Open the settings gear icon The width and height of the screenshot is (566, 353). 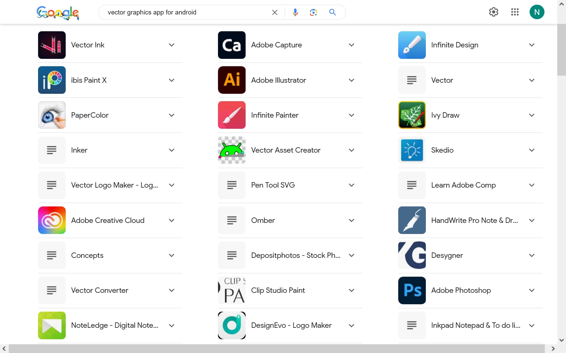pos(494,12)
